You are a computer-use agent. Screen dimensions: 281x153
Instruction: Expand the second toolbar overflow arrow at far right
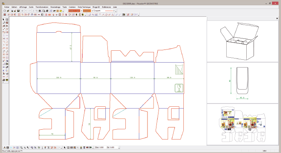pyautogui.click(x=138, y=15)
